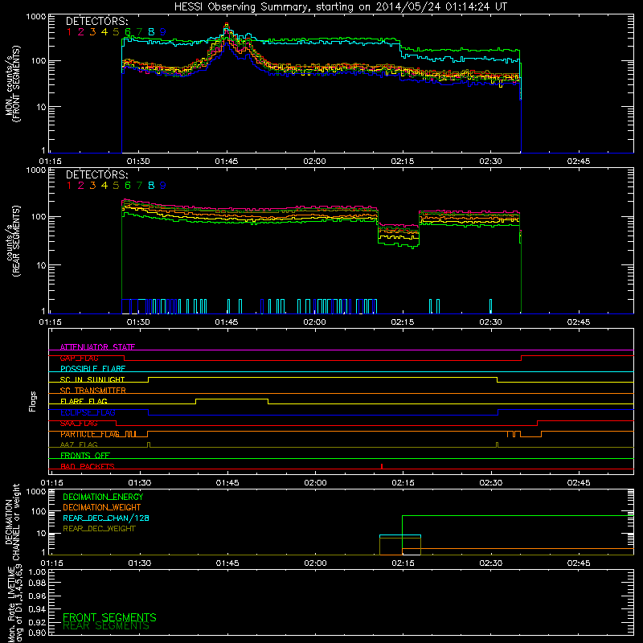Select detector 1 in front segments legend
This screenshot has height=643, width=643.
click(69, 32)
